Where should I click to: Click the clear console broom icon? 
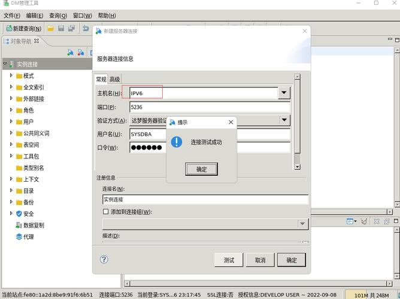point(364,221)
